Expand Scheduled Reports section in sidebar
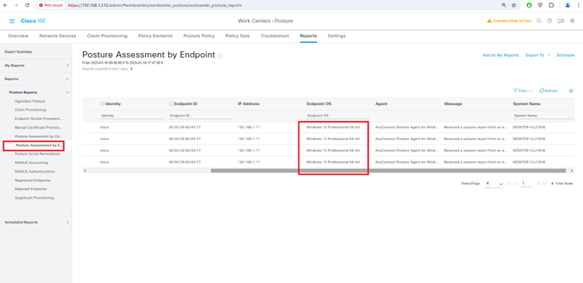This screenshot has height=283, width=583. point(67,222)
